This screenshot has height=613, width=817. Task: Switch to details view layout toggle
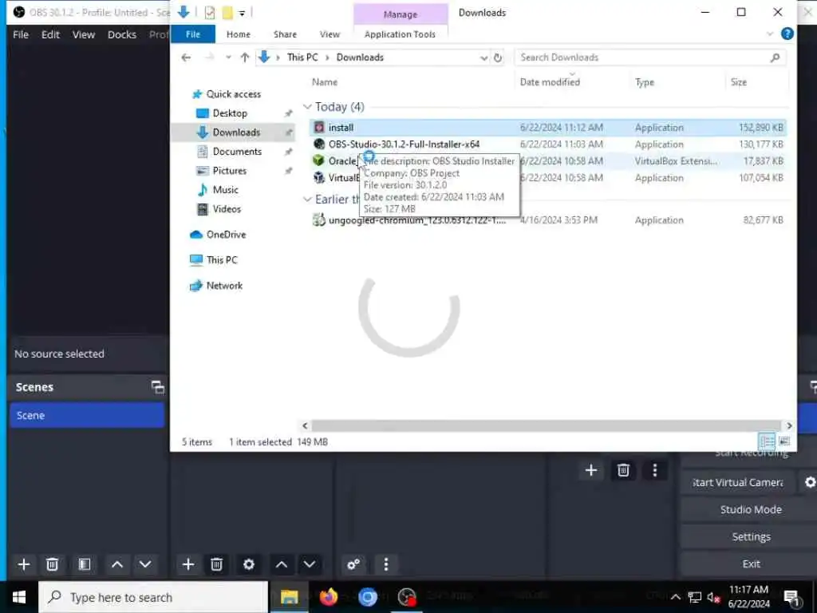(767, 441)
